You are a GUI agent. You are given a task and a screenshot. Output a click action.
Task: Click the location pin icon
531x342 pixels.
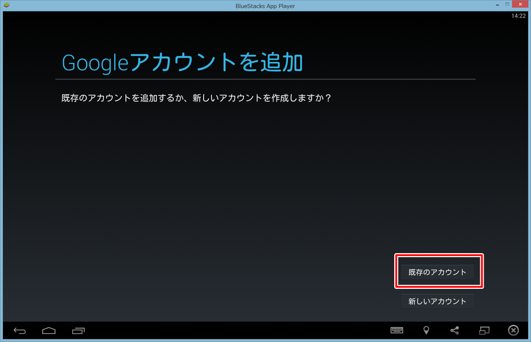(x=426, y=330)
